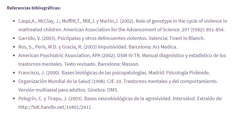The height and width of the screenshot is (118, 241).
Task: Click the 'maltreated children. American Association' line
Action: (122, 30)
